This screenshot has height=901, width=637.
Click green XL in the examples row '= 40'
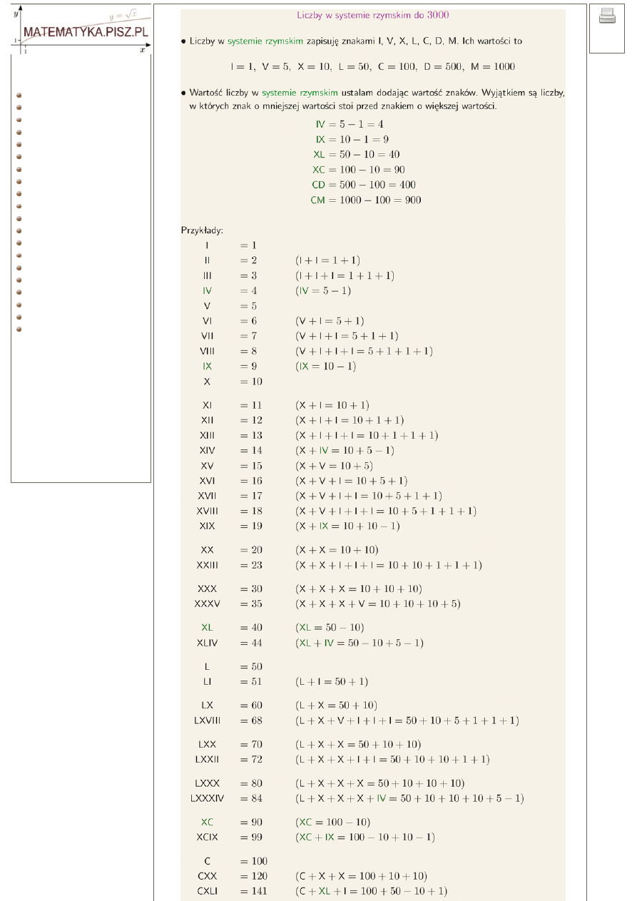[207, 628]
